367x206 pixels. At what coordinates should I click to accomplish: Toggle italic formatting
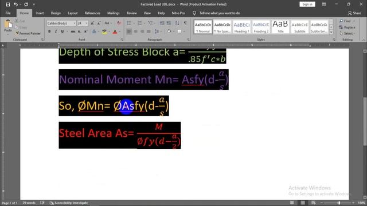[x=56, y=31]
